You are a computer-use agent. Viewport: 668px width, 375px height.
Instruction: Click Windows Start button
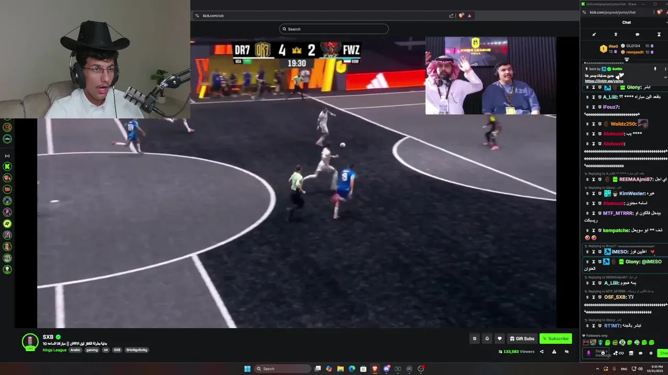pos(247,369)
